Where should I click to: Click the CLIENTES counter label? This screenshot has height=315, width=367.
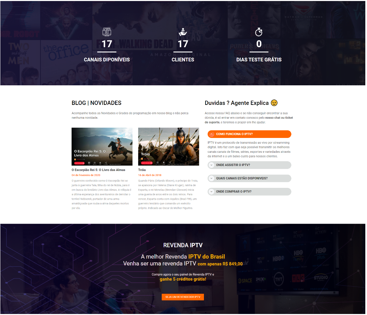pyautogui.click(x=183, y=60)
